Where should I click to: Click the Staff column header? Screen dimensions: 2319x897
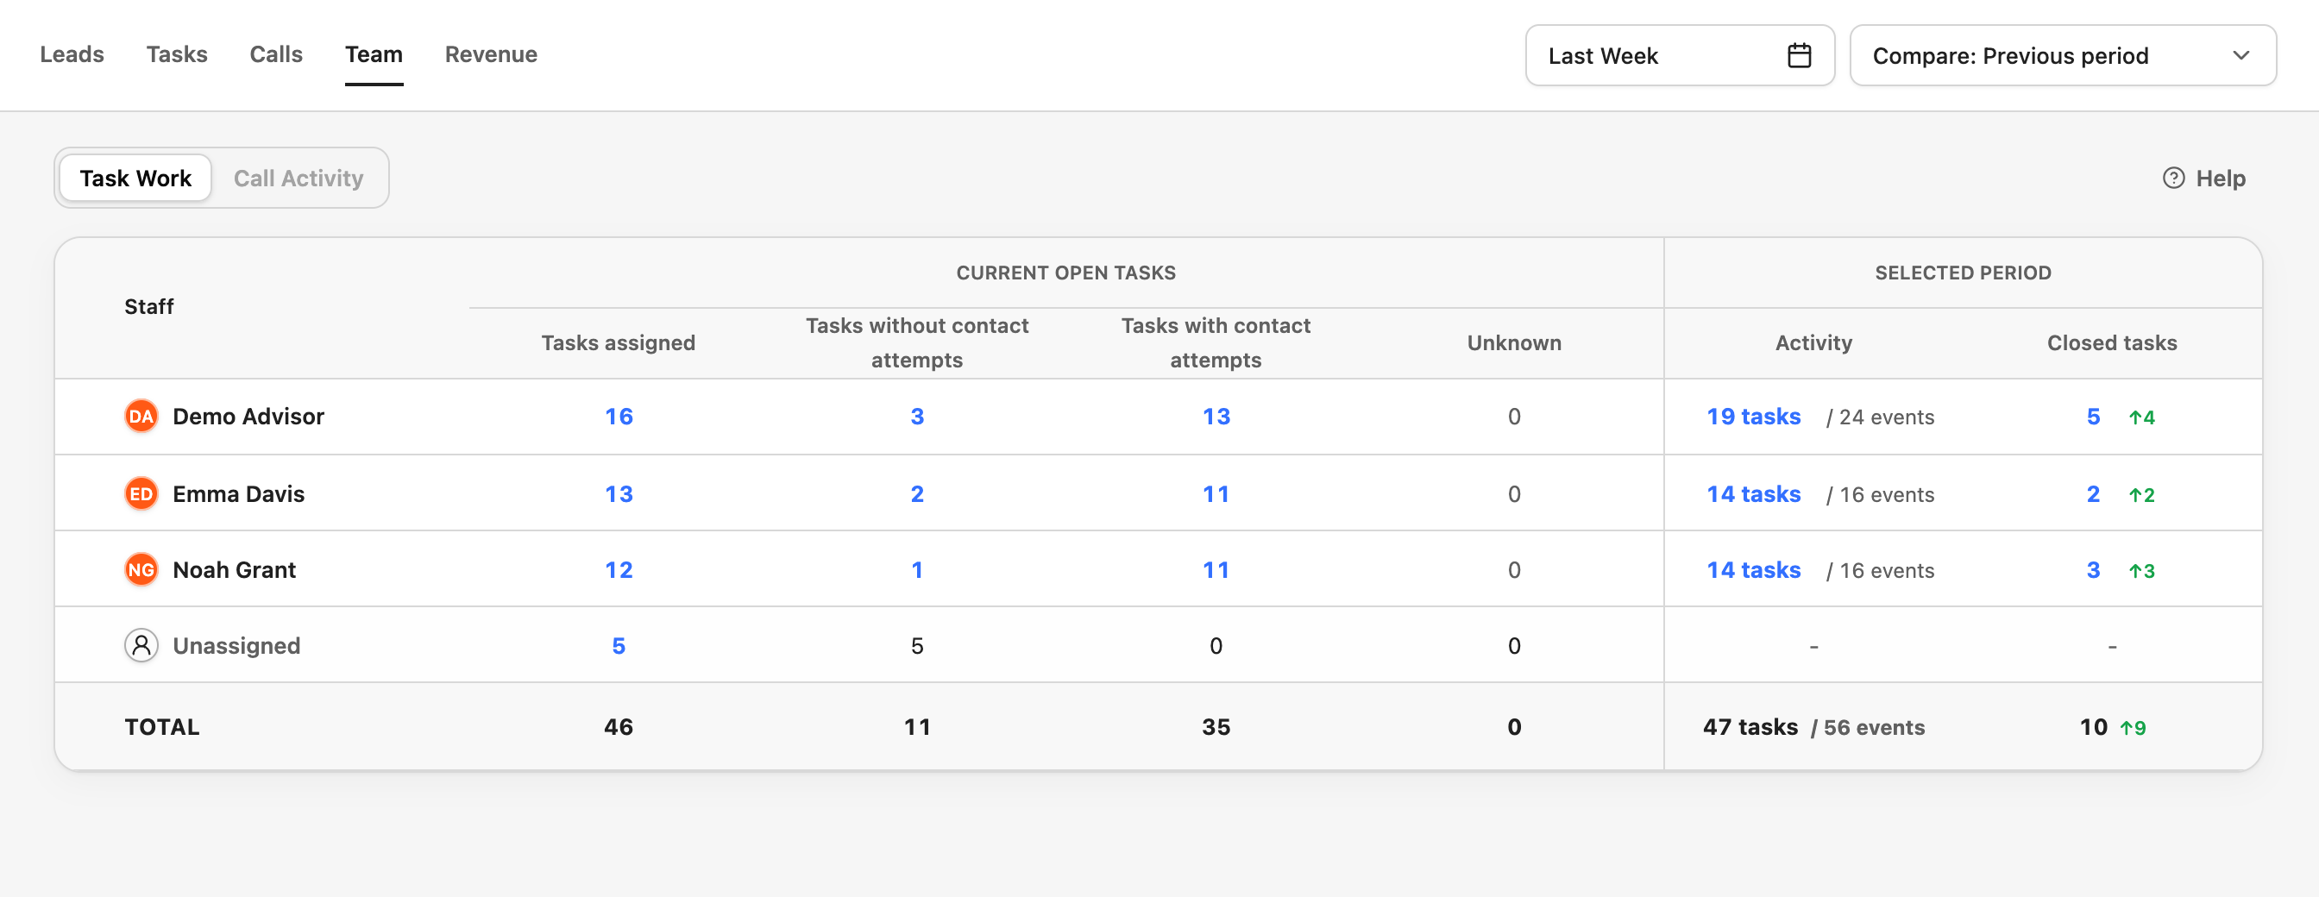tap(148, 307)
